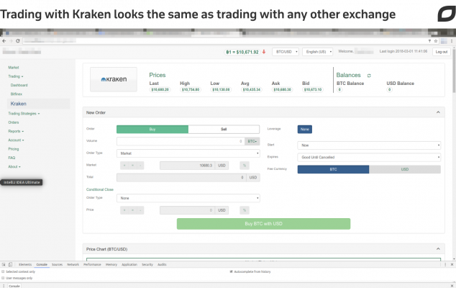Uncheck Autocomplete from history

coord(232,271)
